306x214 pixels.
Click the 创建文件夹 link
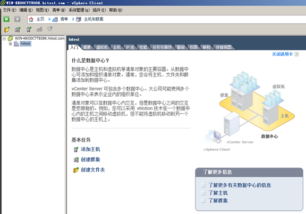[x=93, y=170]
